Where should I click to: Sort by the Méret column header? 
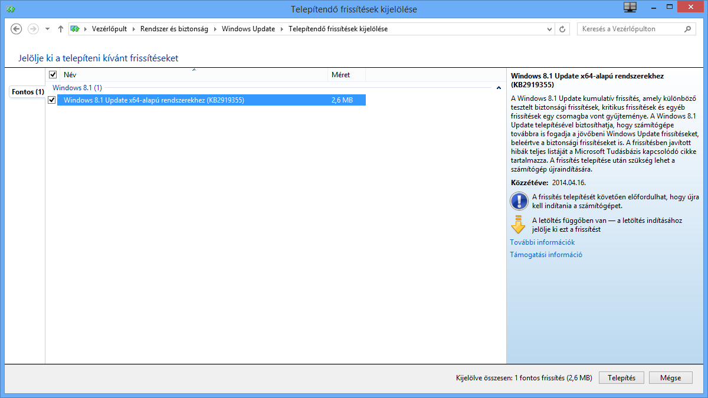pos(347,75)
